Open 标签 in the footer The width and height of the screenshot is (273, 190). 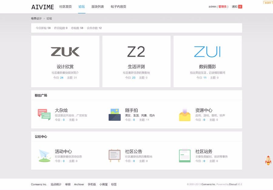click(114, 185)
